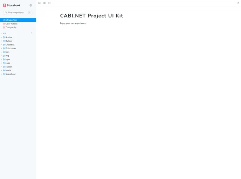
Task: Open the Marker component
Action: (x=9, y=67)
